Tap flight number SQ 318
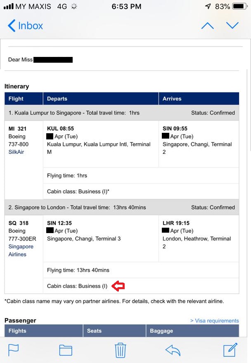Viewport: 251px width, 363px height. (x=19, y=223)
